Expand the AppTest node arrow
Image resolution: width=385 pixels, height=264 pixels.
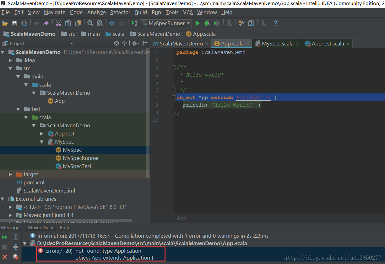pyautogui.click(x=42, y=134)
